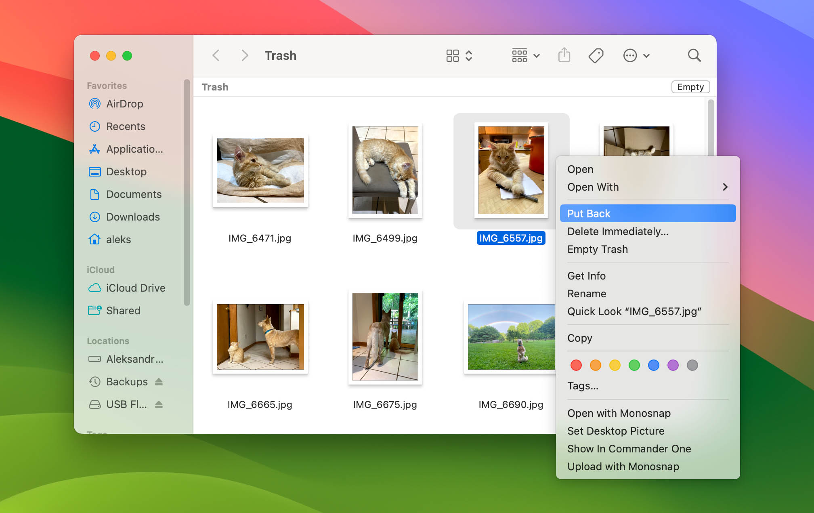Click the tags/label icon in toolbar
The width and height of the screenshot is (814, 513).
[x=596, y=56]
